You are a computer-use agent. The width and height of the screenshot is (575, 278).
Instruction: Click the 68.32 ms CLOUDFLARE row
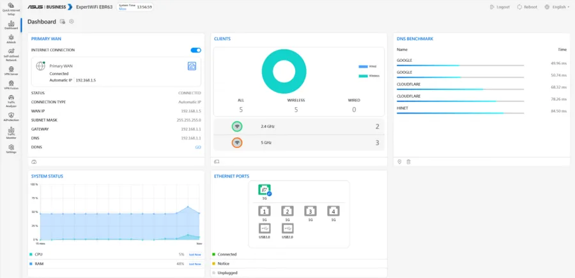(482, 86)
